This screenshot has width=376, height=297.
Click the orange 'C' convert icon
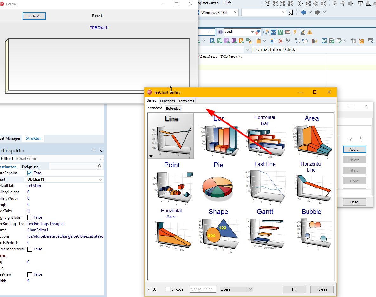tap(361, 41)
